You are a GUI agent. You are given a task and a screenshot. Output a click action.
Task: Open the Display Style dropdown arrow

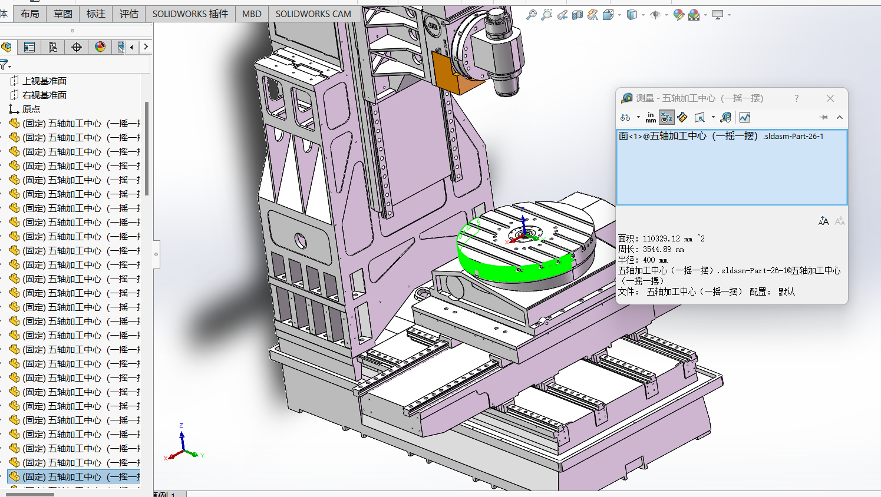pyautogui.click(x=643, y=15)
